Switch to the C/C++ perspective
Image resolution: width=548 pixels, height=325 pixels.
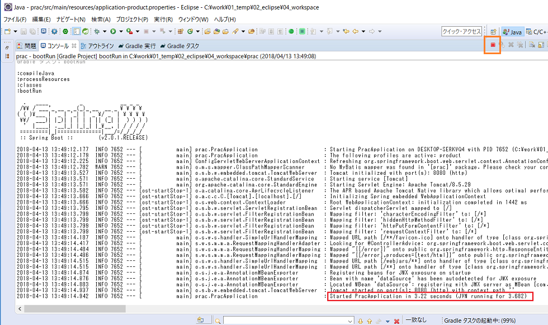pyautogui.click(x=538, y=32)
